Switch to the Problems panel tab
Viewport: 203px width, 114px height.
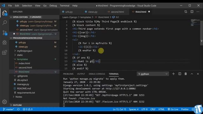point(68,74)
